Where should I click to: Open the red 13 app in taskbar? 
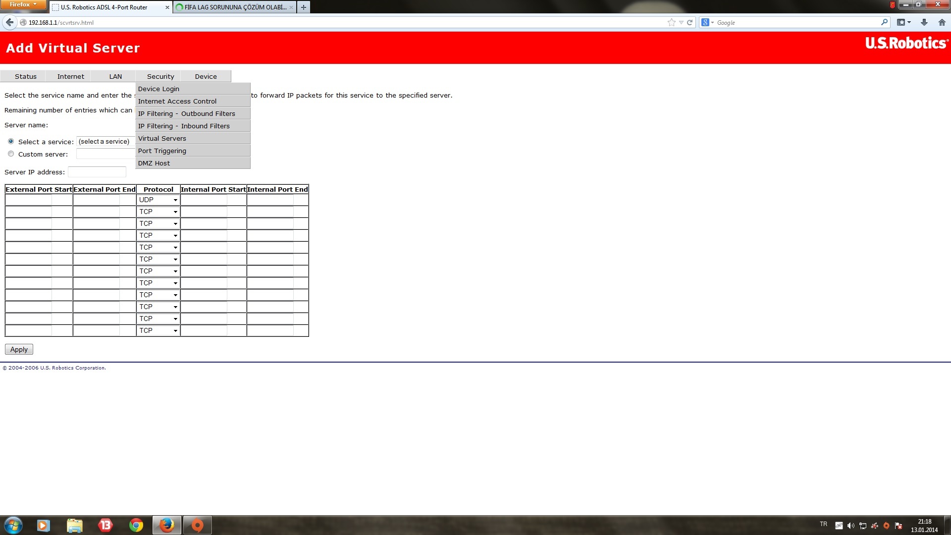(x=106, y=525)
